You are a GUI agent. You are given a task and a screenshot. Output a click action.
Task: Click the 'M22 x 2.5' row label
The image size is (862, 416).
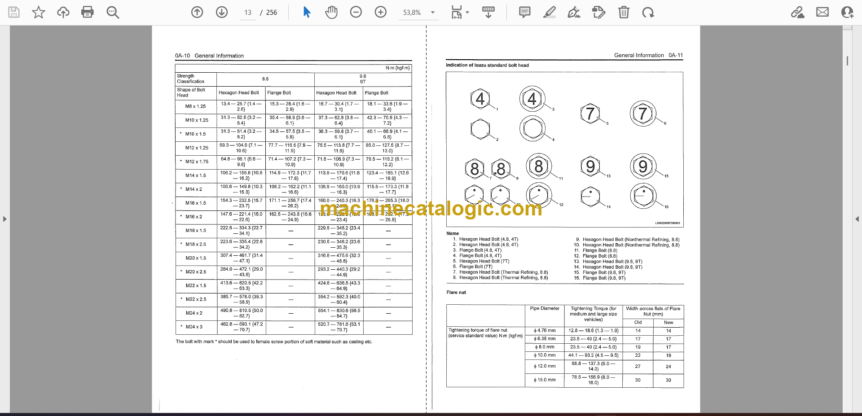point(196,299)
